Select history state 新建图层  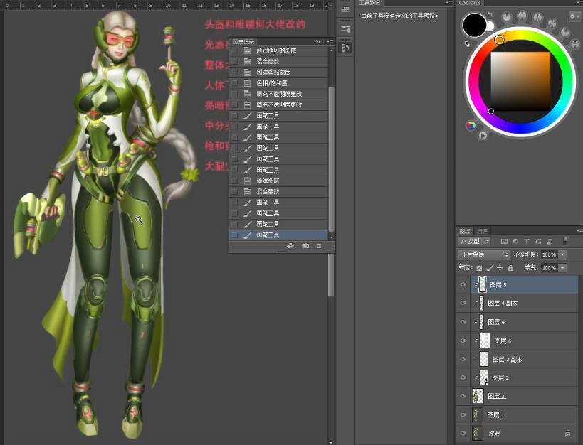pyautogui.click(x=278, y=181)
